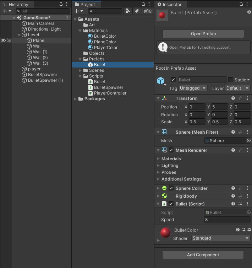Image resolution: width=252 pixels, height=268 pixels.
Task: Toggle the Static checkbox
Action: pos(231,80)
